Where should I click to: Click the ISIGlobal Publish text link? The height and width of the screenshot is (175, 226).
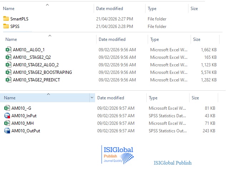[x=172, y=163]
